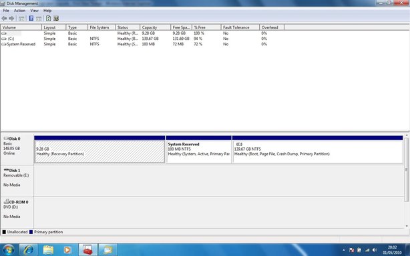Select the (C:) 139.67 GB NTFS partition block
Image resolution: width=410 pixels, height=256 pixels.
pos(317,149)
